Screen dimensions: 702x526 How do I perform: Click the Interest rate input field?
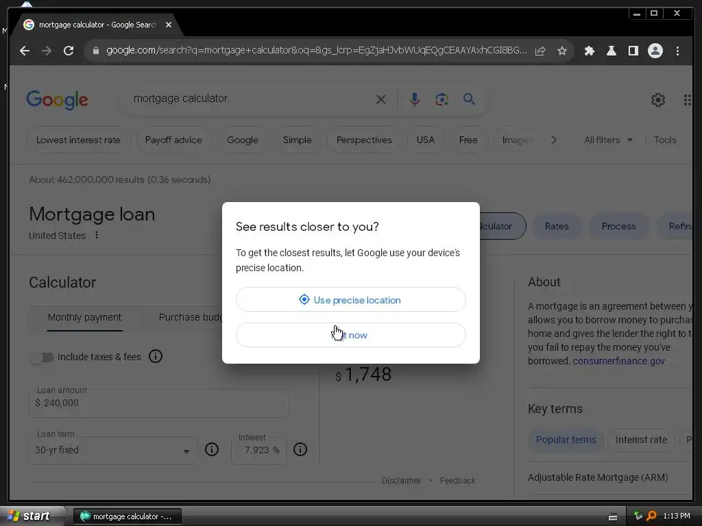tap(258, 451)
